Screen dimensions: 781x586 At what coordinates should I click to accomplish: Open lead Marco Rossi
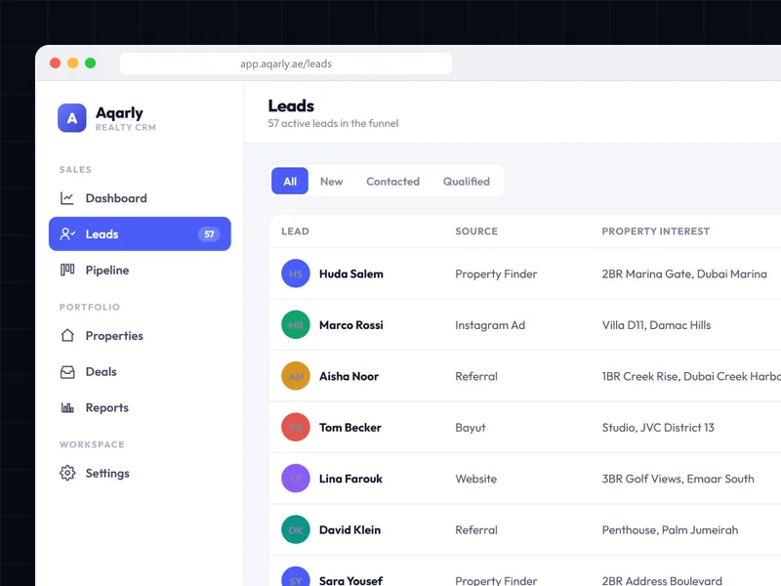click(351, 325)
